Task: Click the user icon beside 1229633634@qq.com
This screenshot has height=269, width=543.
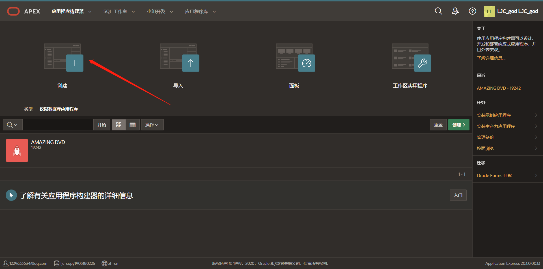Action: [6, 263]
